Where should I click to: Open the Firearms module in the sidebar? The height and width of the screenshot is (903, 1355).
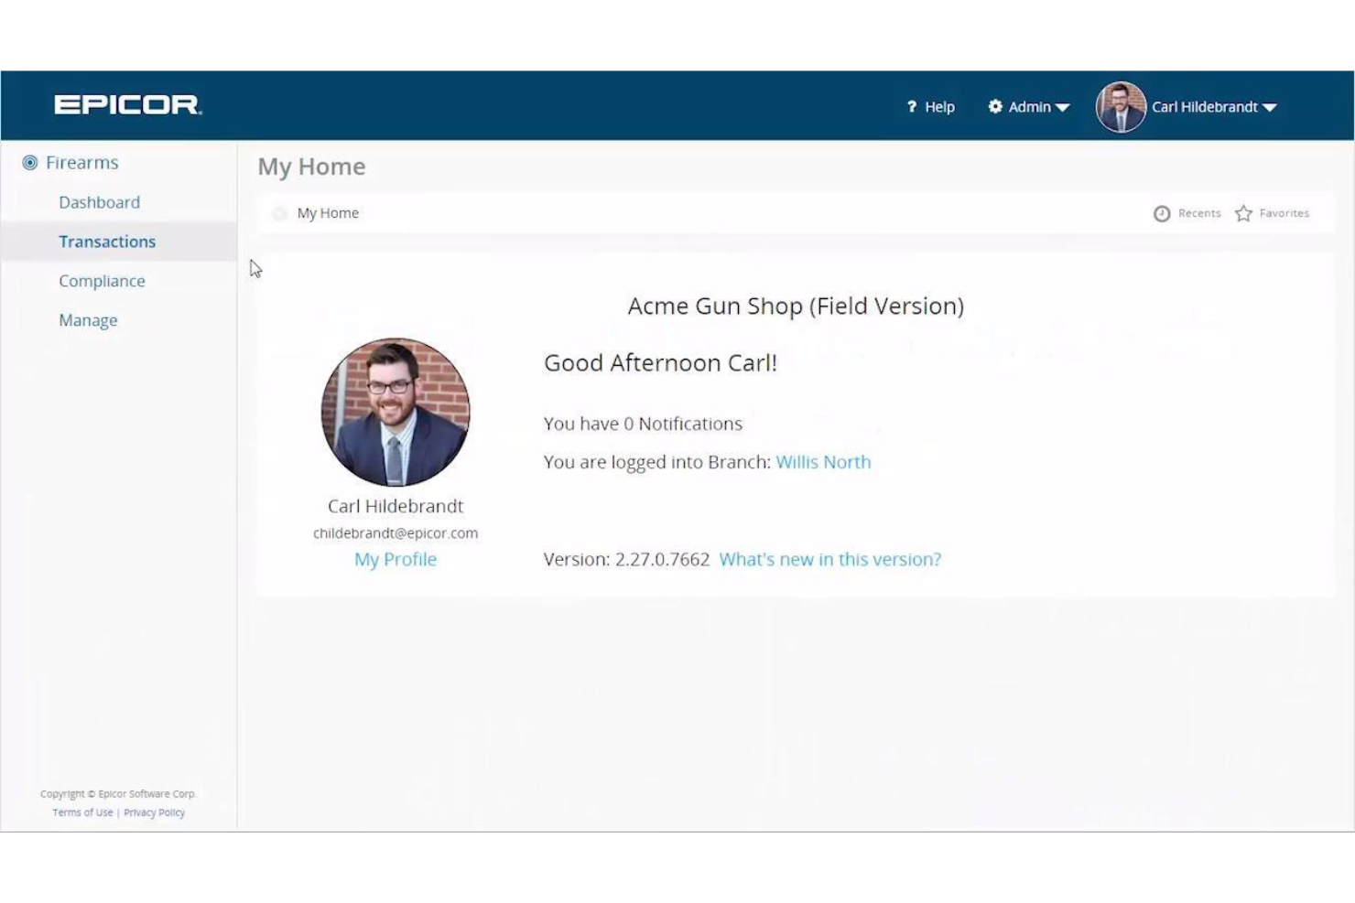pos(82,163)
